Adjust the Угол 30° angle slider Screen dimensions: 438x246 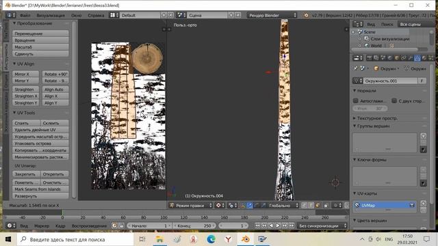(x=370, y=108)
